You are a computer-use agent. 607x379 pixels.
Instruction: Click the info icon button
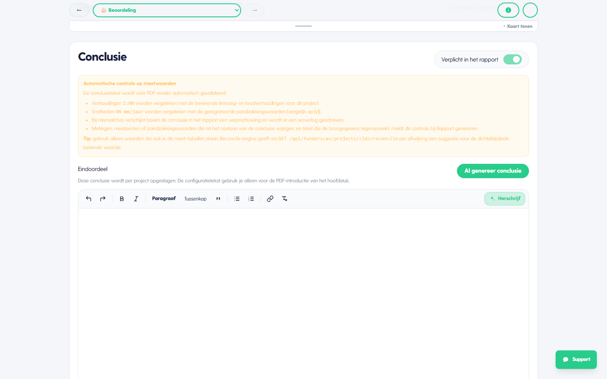(x=508, y=10)
